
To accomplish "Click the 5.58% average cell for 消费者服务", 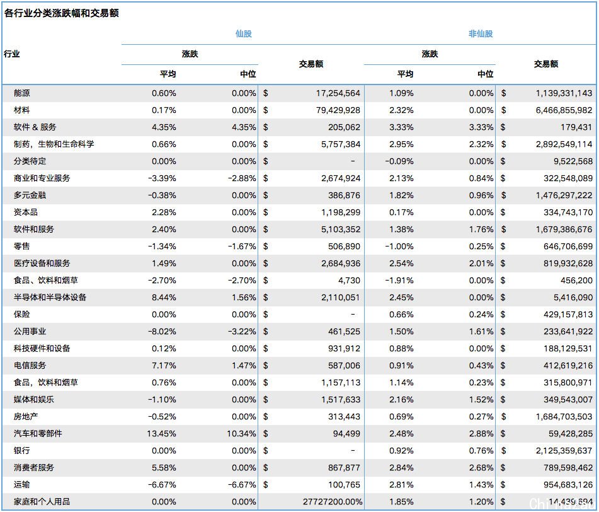I will coord(164,467).
